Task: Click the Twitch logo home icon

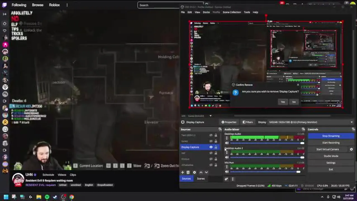Action: [x=5, y=5]
